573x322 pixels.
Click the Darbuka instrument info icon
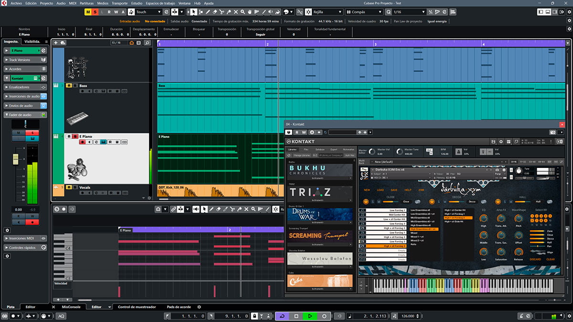504,170
